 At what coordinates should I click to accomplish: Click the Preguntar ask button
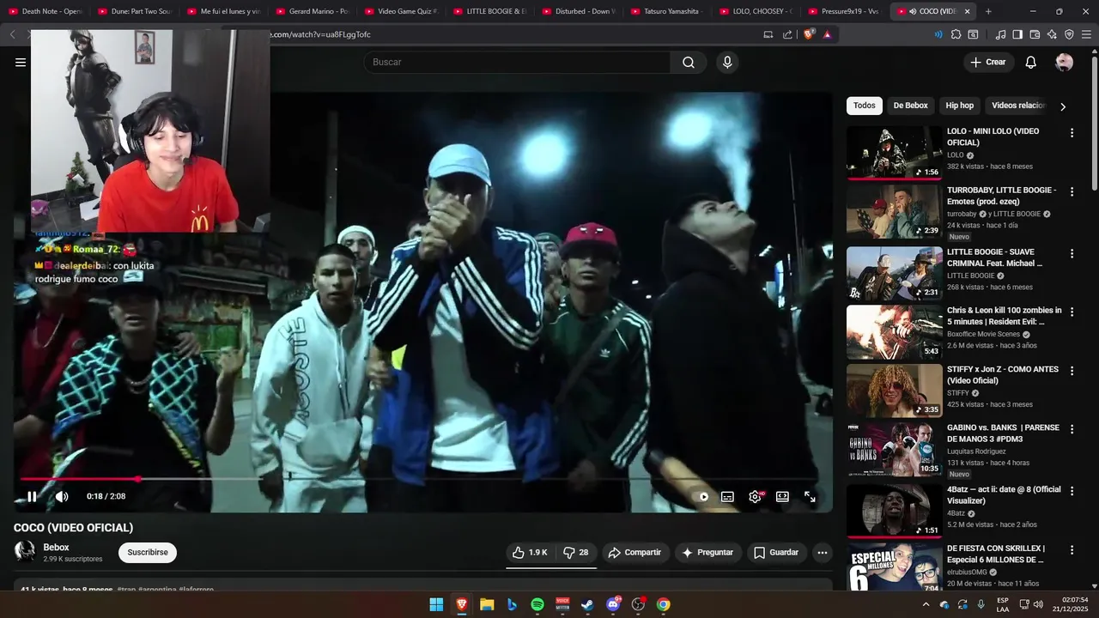pos(707,553)
